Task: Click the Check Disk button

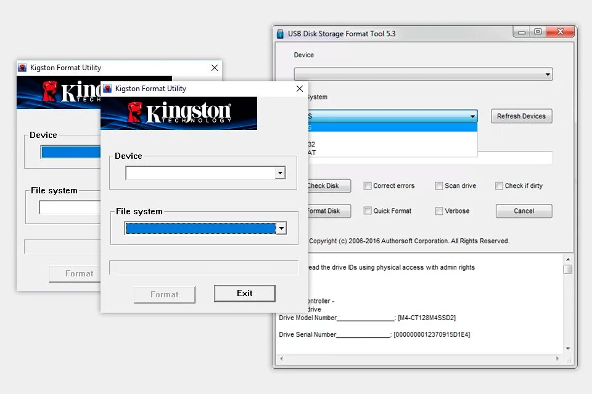Action: 329,186
